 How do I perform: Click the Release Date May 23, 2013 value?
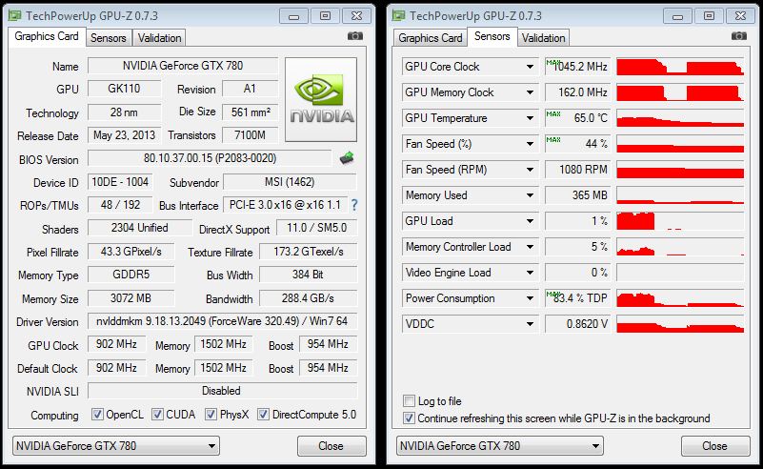pyautogui.click(x=124, y=135)
